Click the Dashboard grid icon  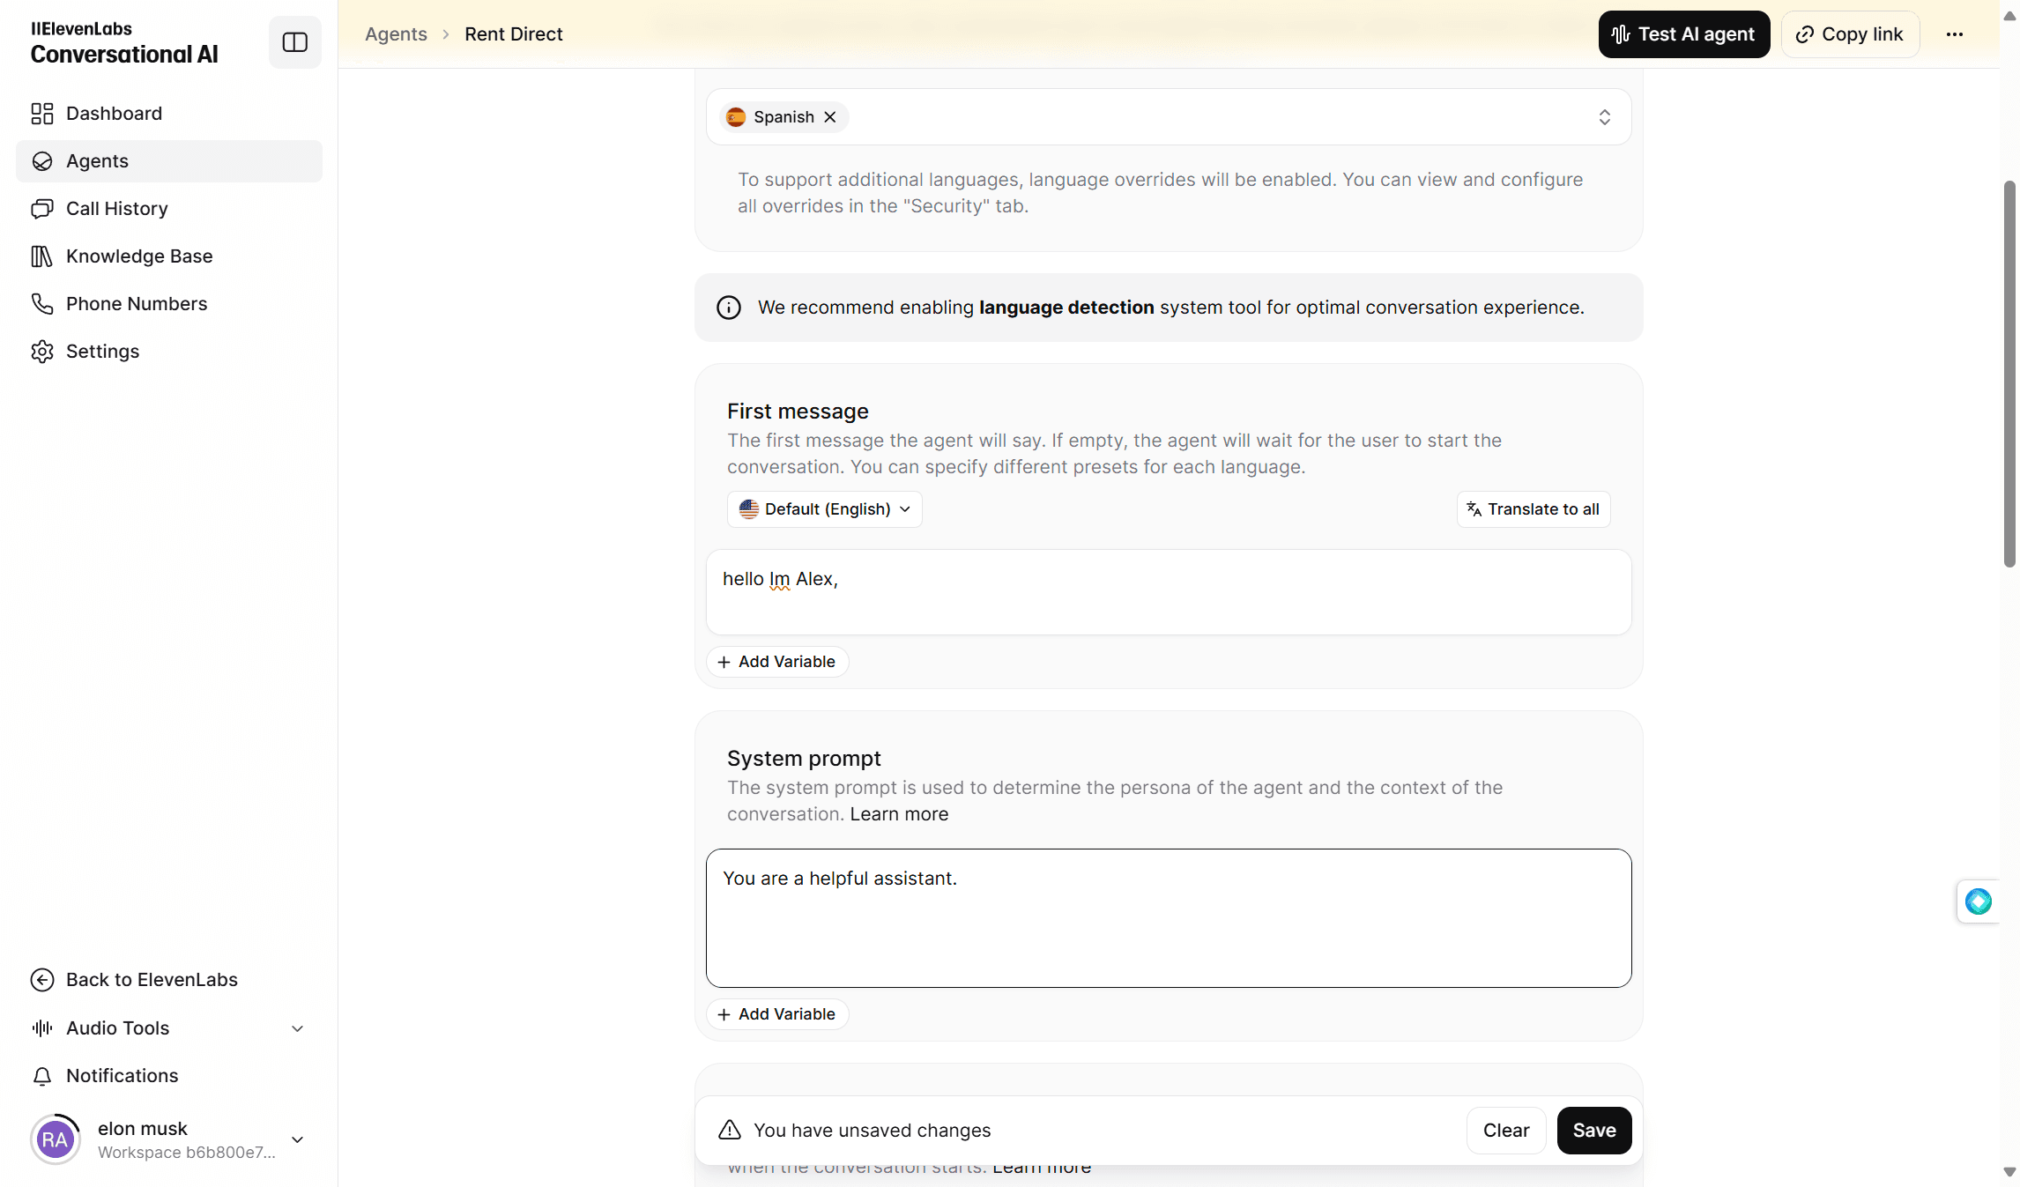tap(42, 114)
